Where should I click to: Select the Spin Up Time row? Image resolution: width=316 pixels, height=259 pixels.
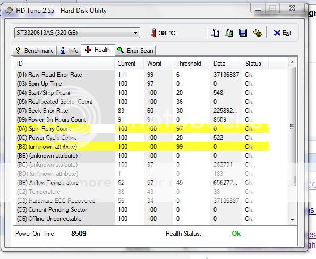pyautogui.click(x=142, y=84)
